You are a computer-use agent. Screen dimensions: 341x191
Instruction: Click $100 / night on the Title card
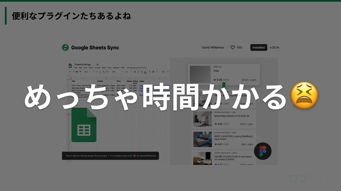pyautogui.click(x=249, y=80)
